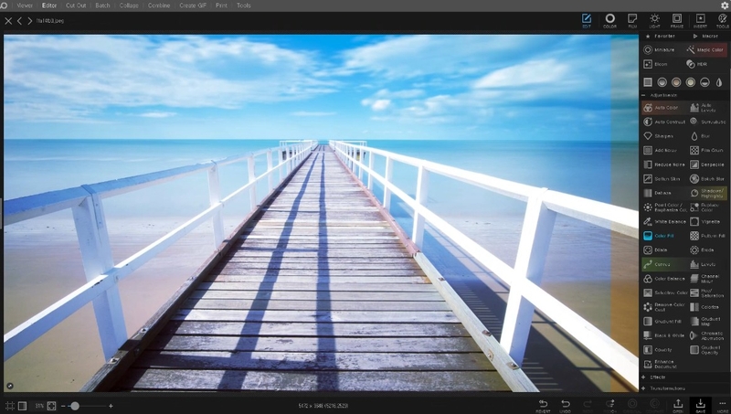Apply Magic Color
The width and height of the screenshot is (731, 414).
pyautogui.click(x=706, y=49)
